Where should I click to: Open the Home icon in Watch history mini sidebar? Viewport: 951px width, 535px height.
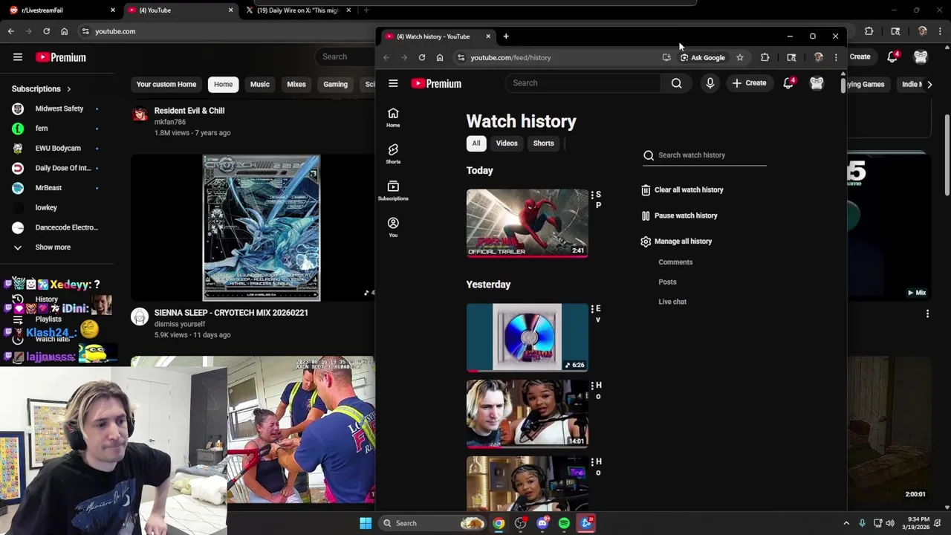393,117
